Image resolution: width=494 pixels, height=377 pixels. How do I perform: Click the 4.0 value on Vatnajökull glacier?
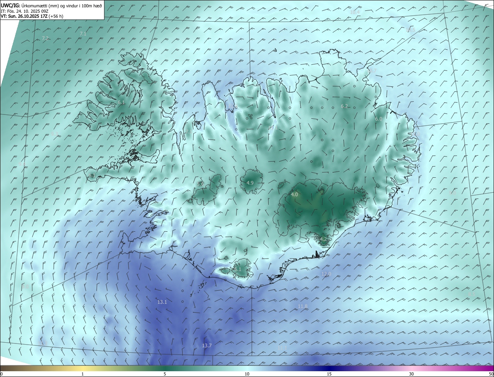(294, 195)
